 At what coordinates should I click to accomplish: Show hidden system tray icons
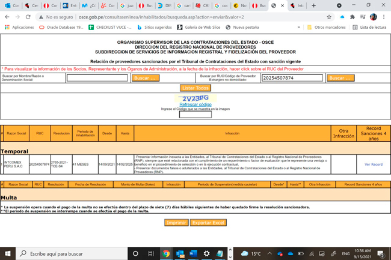coord(269,253)
